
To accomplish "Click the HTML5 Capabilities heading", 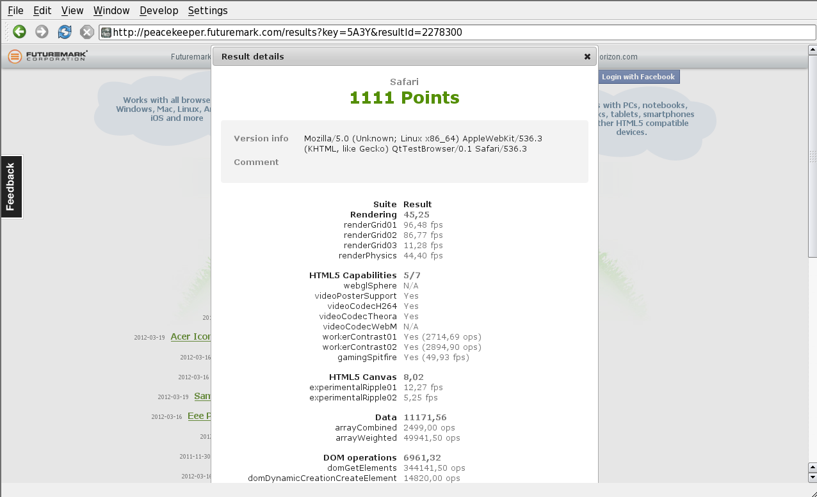I will pos(353,275).
